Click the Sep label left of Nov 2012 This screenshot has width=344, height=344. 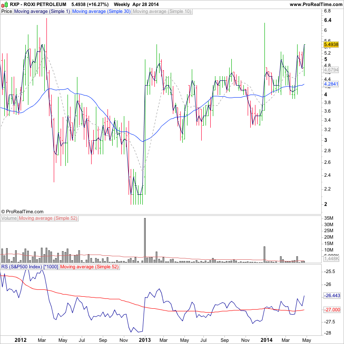point(103,340)
